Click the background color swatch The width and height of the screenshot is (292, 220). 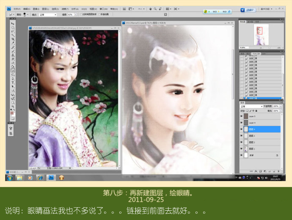point(14,115)
